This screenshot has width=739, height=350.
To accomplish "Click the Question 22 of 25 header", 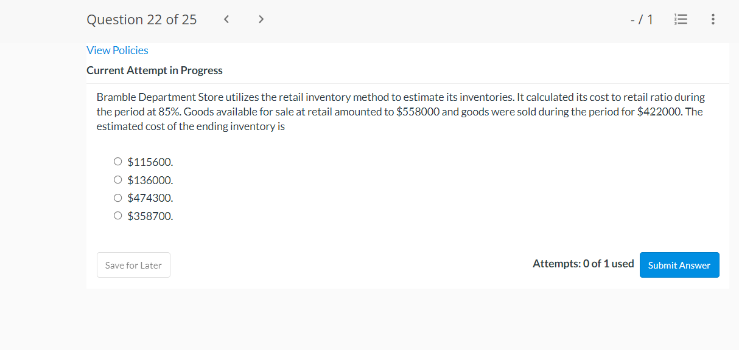I will click(x=141, y=19).
